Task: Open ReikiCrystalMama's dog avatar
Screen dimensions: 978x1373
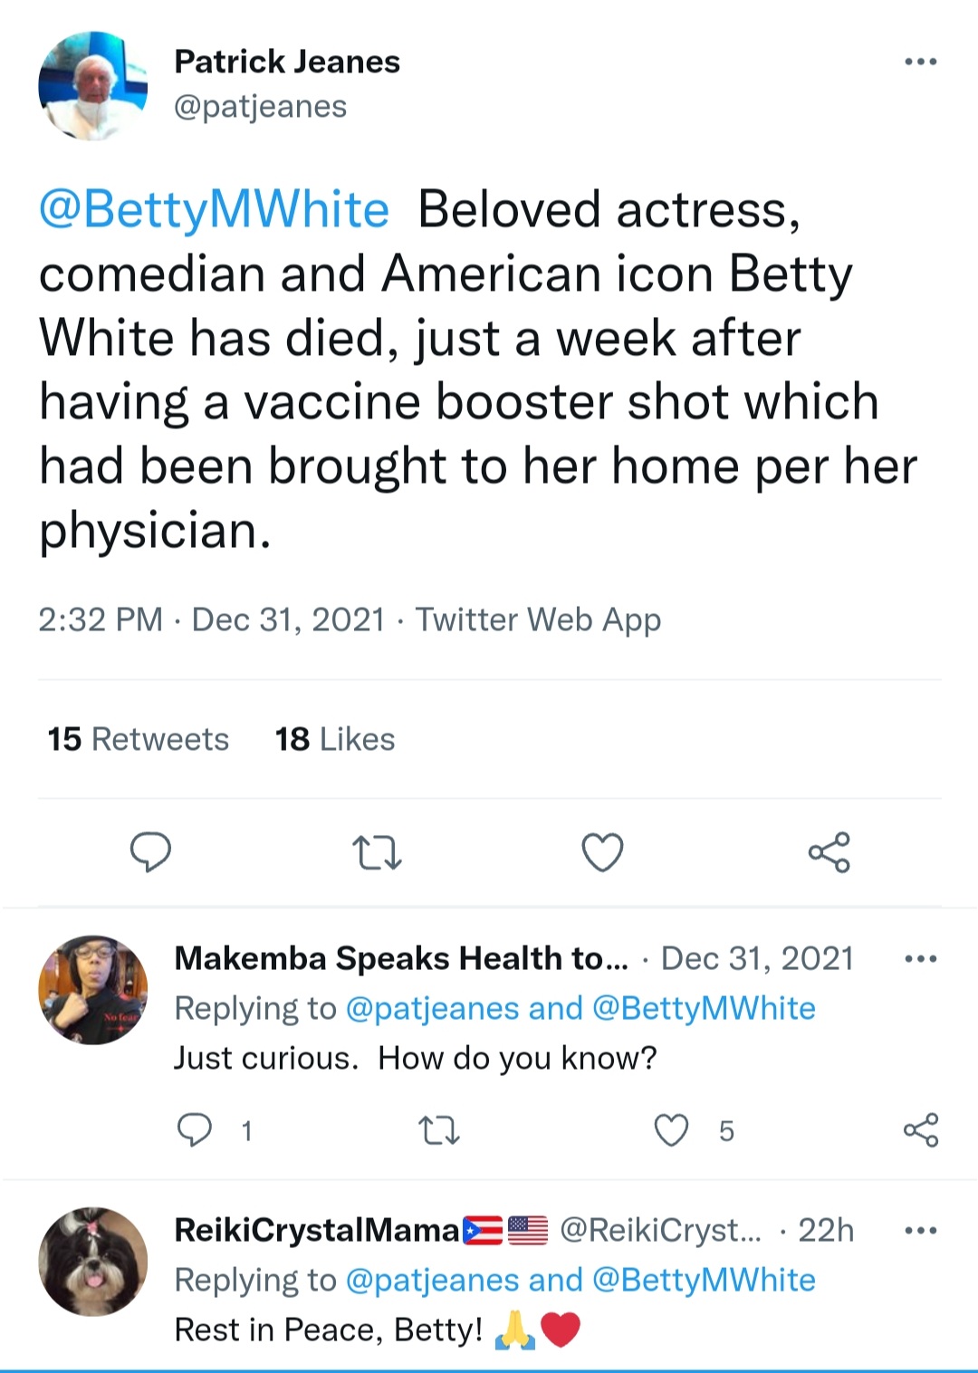Action: click(92, 1262)
